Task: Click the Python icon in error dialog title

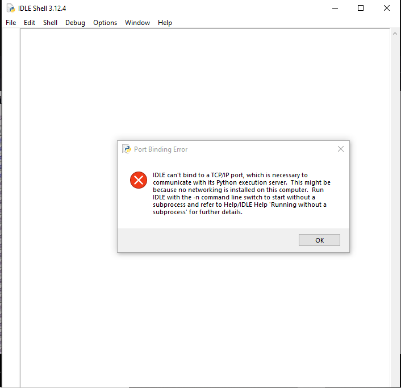Action: tap(127, 149)
